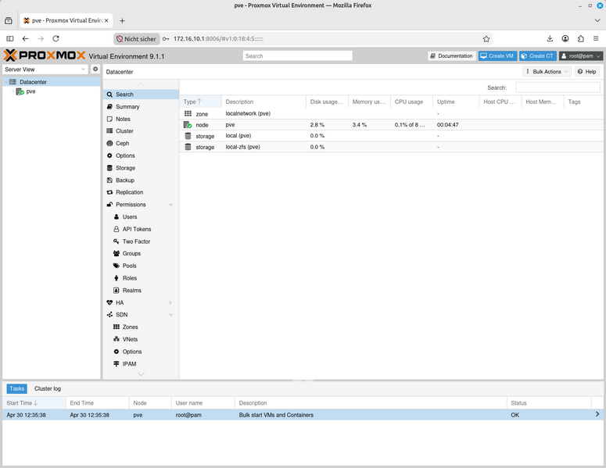Screen dimensions: 606x468
Task: Open the Datacenter Options entry with gear icon
Action: (141, 155)
